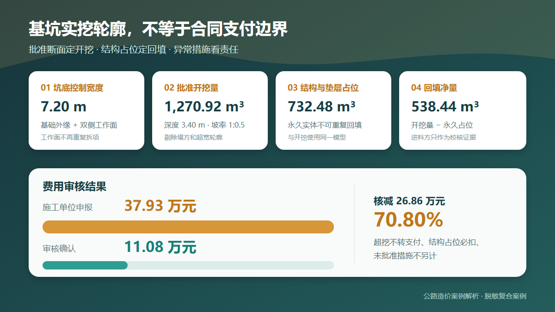
Task: Click the label 施工单位申报
Action: point(68,208)
